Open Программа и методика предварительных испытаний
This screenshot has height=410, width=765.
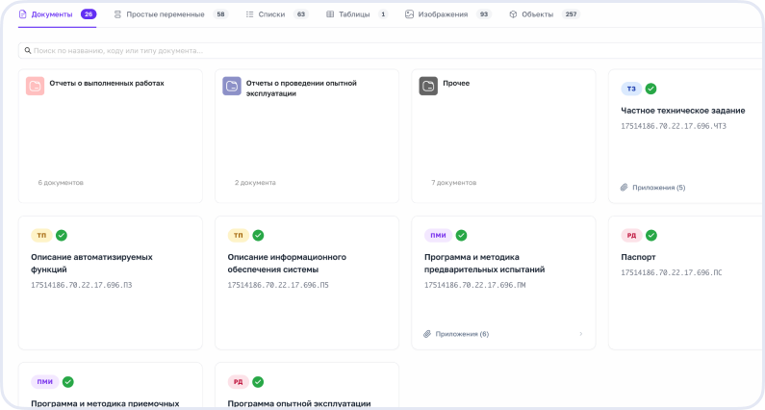[x=484, y=263]
